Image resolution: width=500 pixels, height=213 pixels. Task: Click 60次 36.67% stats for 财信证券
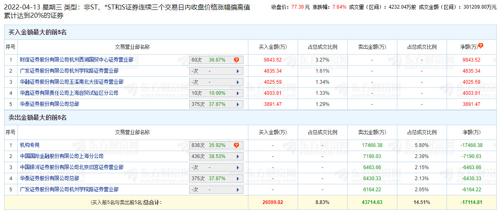coord(216,60)
